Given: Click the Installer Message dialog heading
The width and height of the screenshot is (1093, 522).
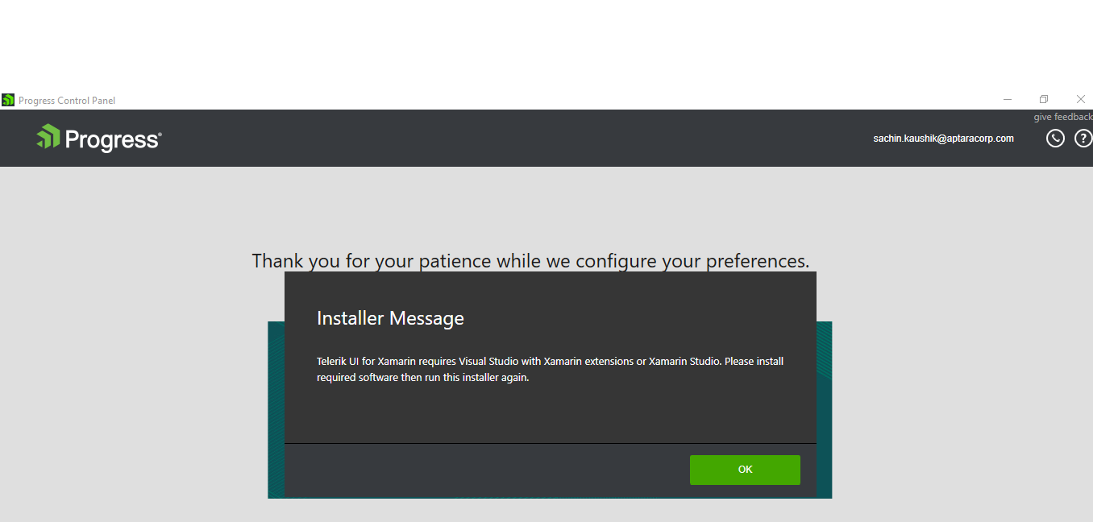Looking at the screenshot, I should [x=390, y=318].
